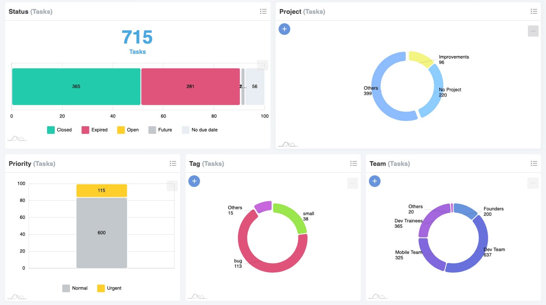Click blue plus button in Tag panel
Viewport: 546px width, 305px height.
point(194,181)
